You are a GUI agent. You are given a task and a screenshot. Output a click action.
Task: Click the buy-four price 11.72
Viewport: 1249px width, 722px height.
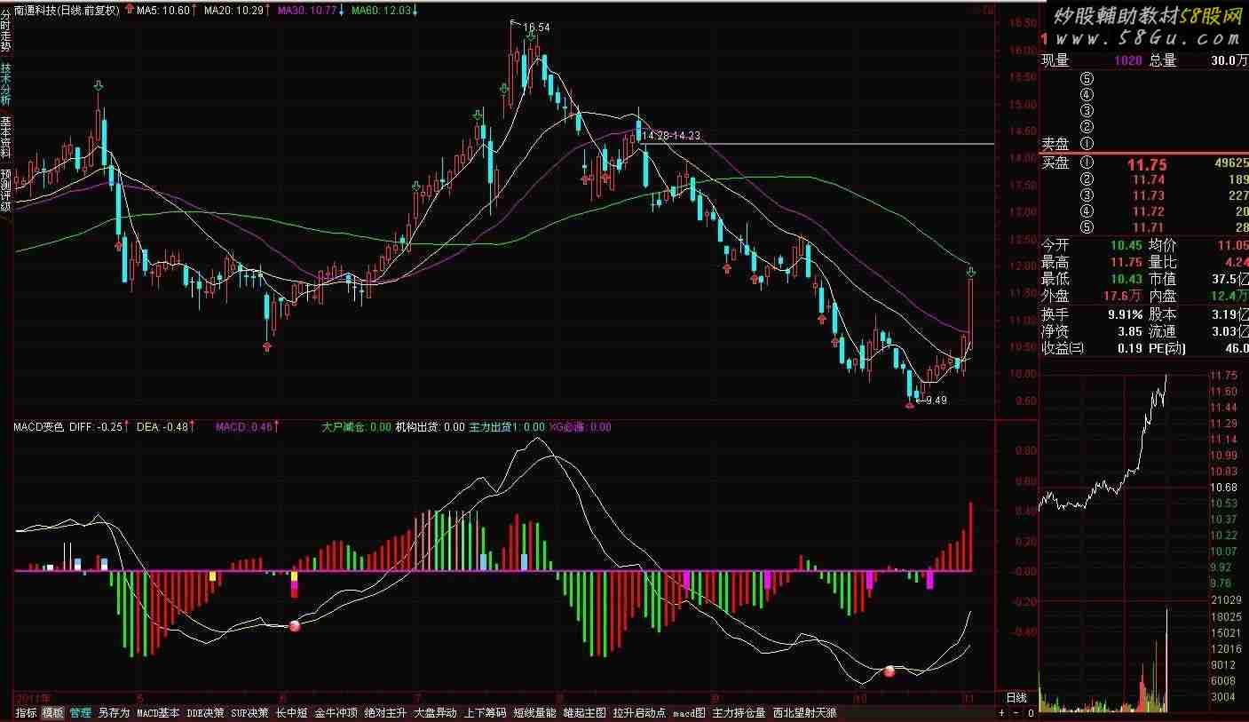tap(1148, 212)
